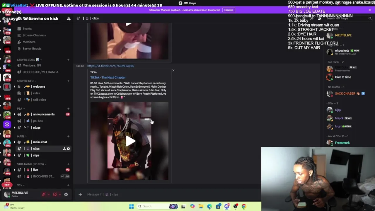Screen dimensions: 375x211
Task: Open the vt.tiktok.com link in chat
Action: pyautogui.click(x=110, y=66)
